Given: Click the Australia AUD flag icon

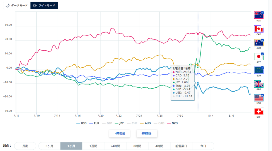Looking at the screenshot, I should (259, 43).
